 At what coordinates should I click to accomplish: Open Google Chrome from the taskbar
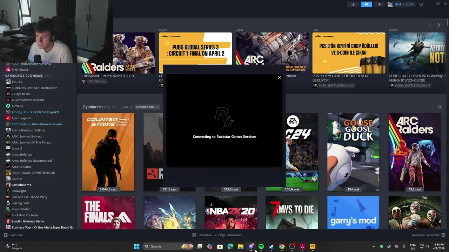click(x=282, y=246)
